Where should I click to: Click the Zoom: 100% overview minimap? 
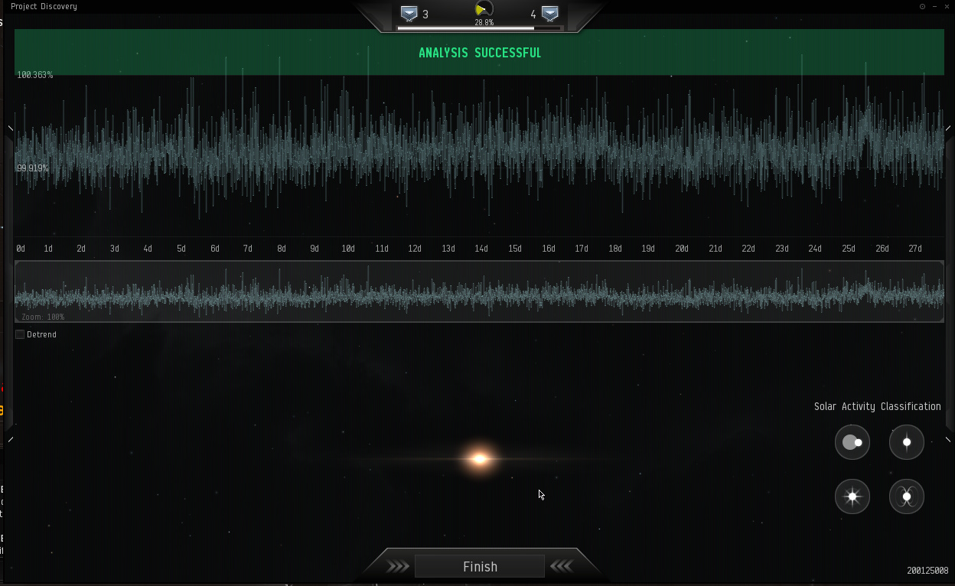click(479, 291)
